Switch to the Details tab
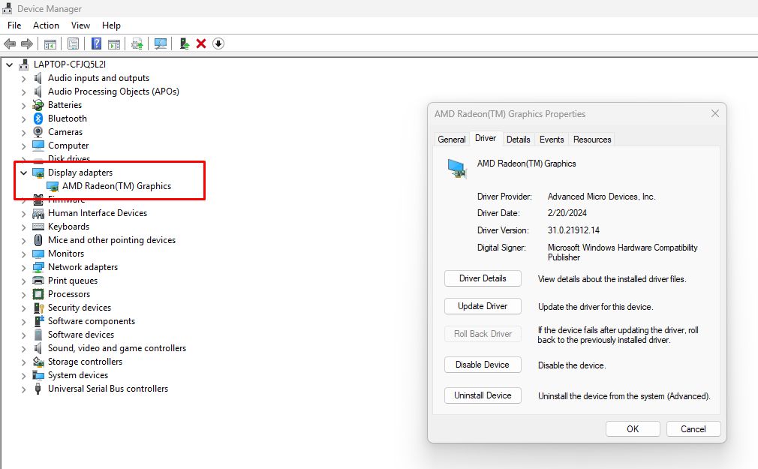 (518, 140)
